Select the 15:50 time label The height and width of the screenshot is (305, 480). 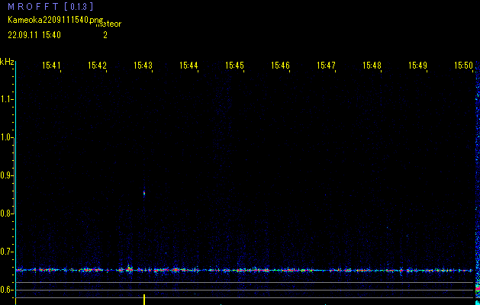coord(463,66)
